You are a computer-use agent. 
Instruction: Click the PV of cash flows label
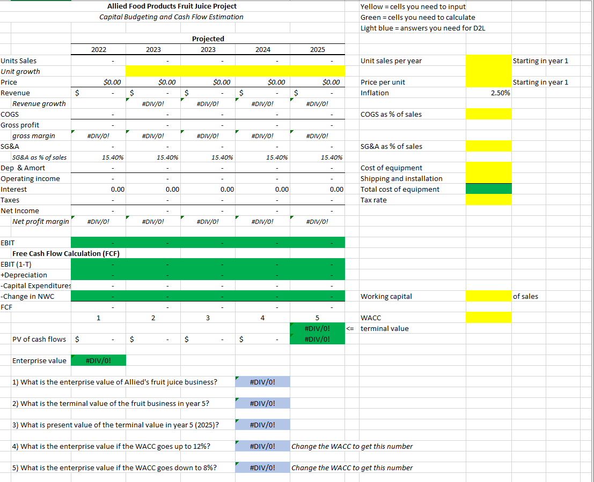tap(39, 339)
